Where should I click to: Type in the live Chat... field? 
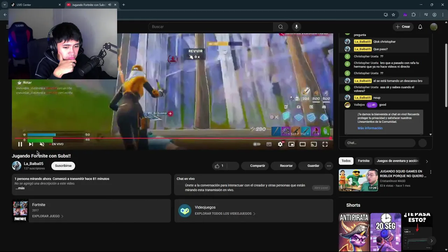pos(380,143)
